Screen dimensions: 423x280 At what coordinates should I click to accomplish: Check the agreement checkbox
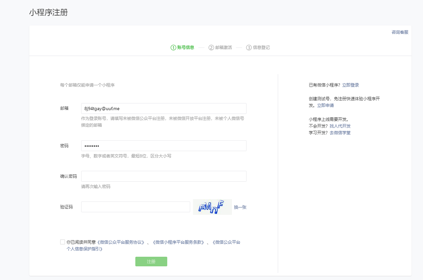click(x=62, y=242)
